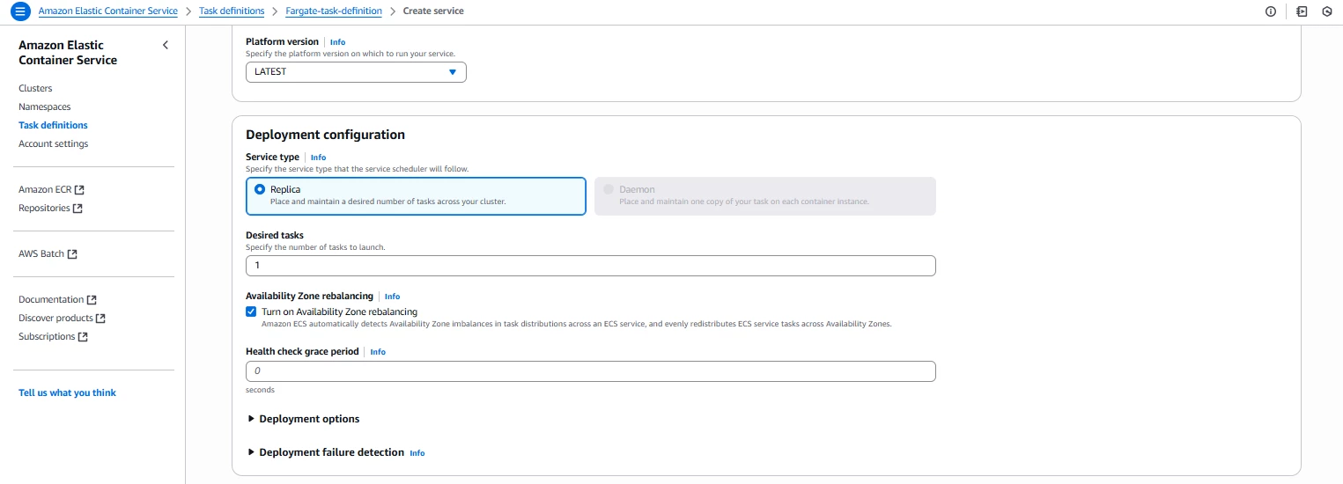Open the Amazon ECR sidebar link
This screenshot has width=1343, height=484.
(51, 189)
